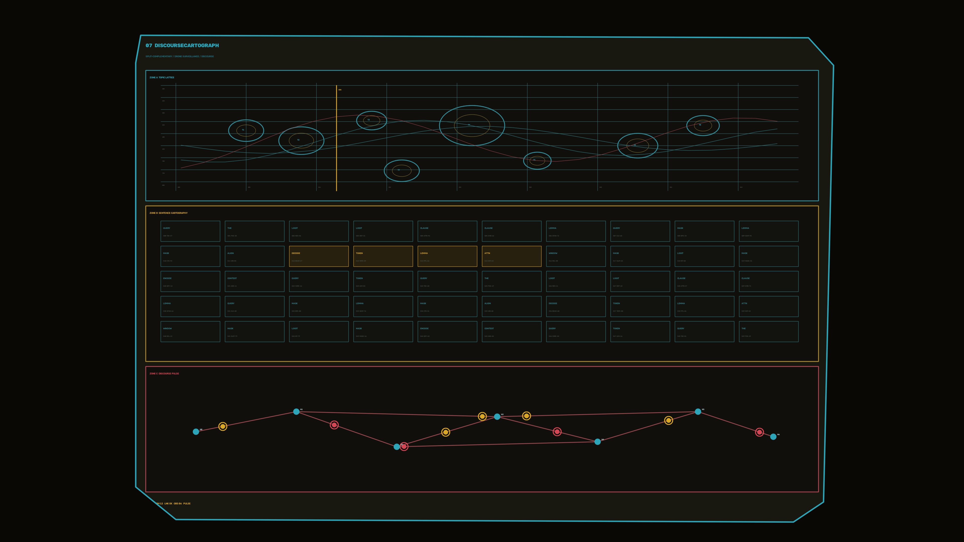Choose the T7 topic circle
The image size is (964, 542).
[402, 171]
